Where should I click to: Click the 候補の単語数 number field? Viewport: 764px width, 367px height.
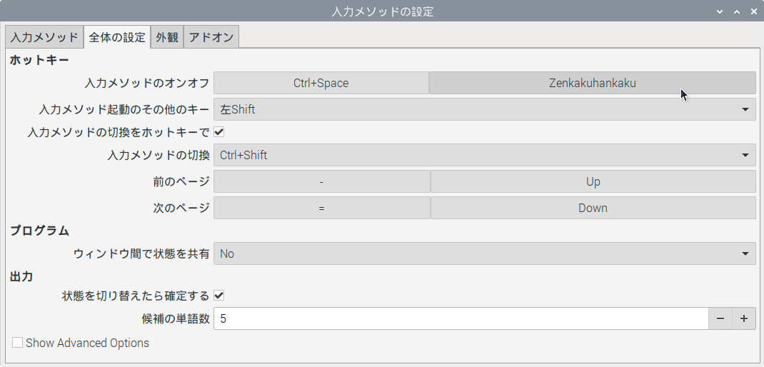click(x=461, y=318)
